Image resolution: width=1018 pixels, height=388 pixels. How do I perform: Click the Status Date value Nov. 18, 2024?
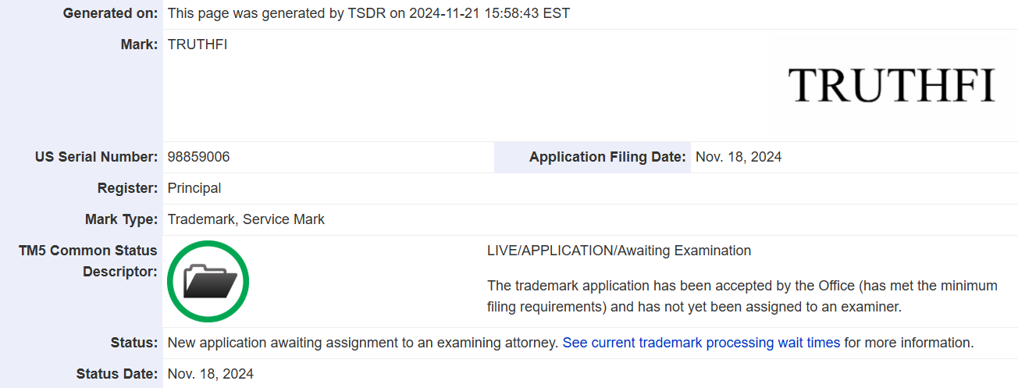coord(211,374)
